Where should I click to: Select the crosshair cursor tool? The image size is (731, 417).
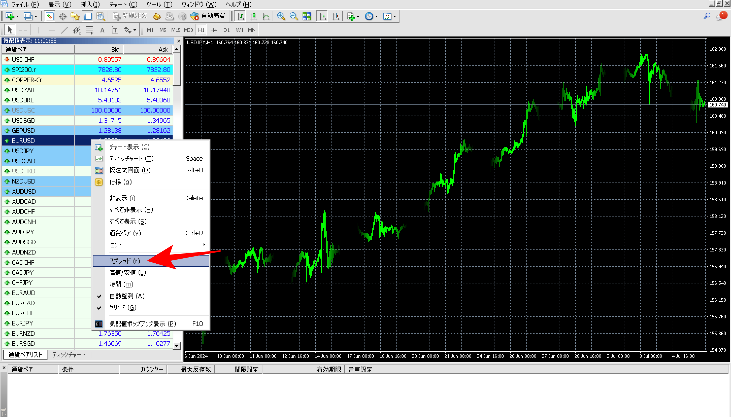23,30
